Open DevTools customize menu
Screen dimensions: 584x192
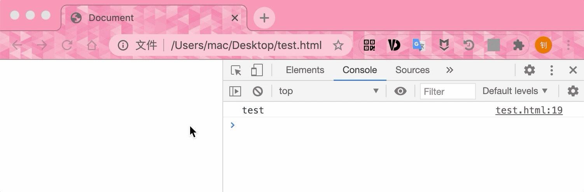[551, 70]
